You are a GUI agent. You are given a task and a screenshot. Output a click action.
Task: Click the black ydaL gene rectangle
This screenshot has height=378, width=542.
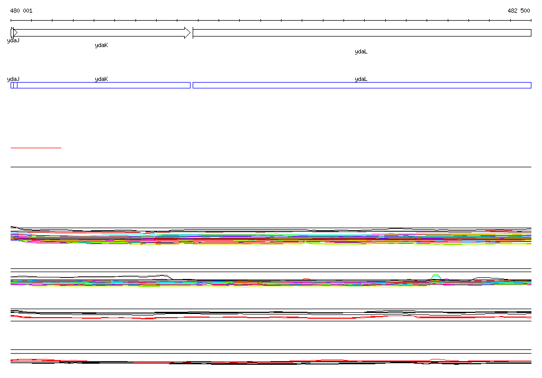tap(362, 33)
